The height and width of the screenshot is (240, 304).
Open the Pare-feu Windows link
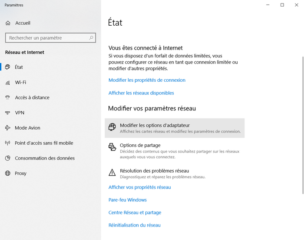[128, 200]
